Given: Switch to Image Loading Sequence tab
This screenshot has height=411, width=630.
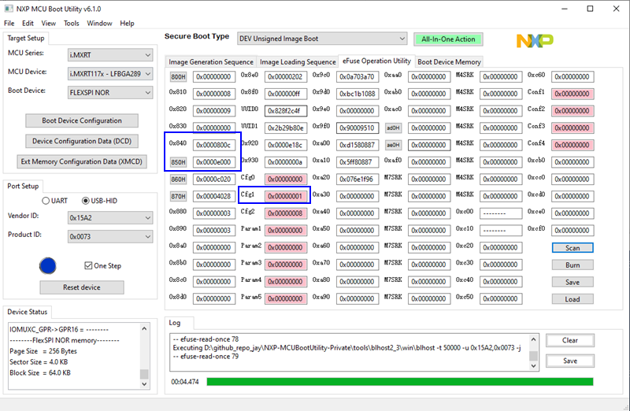Looking at the screenshot, I should point(298,62).
